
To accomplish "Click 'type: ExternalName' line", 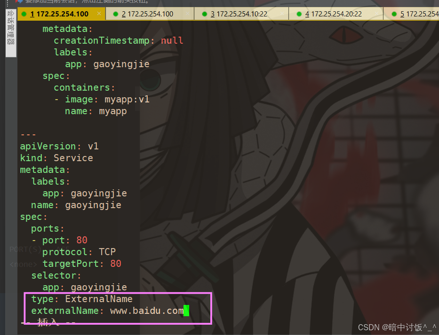I will [82, 299].
